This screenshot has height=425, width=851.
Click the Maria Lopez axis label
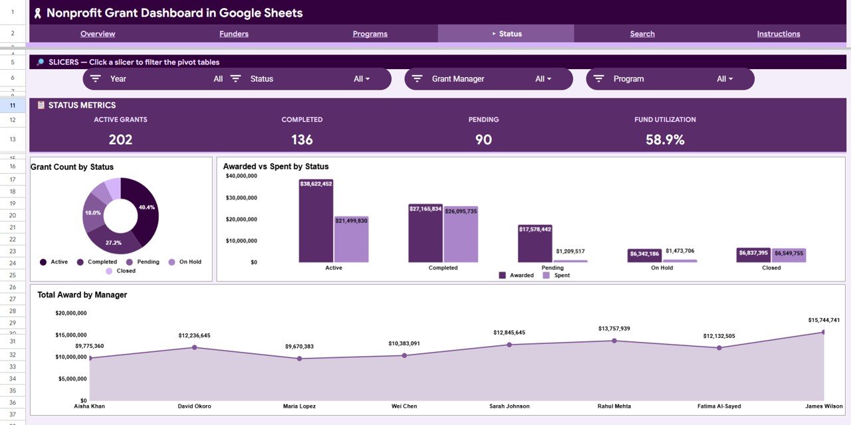tap(299, 406)
